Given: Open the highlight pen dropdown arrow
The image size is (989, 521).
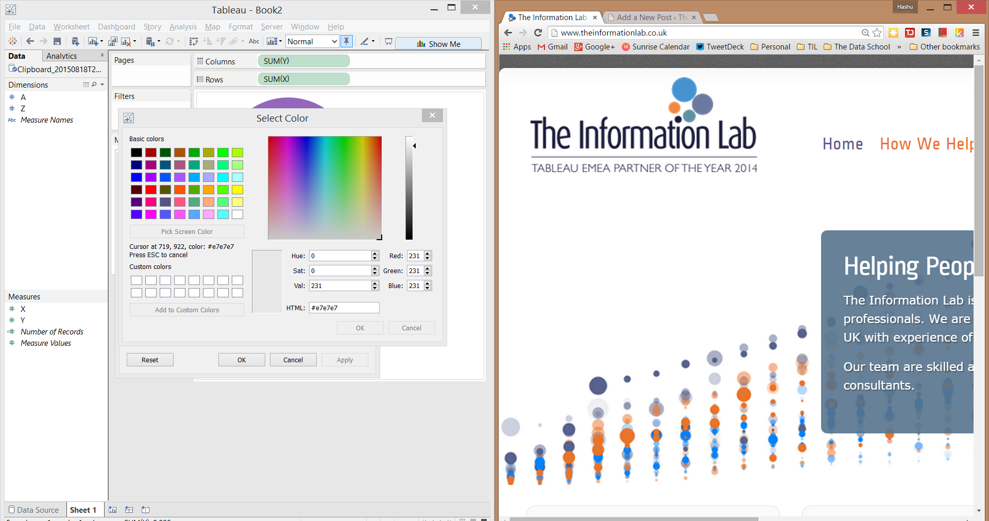Looking at the screenshot, I should pyautogui.click(x=373, y=42).
